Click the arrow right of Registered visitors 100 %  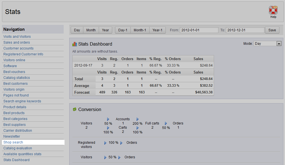point(121,143)
